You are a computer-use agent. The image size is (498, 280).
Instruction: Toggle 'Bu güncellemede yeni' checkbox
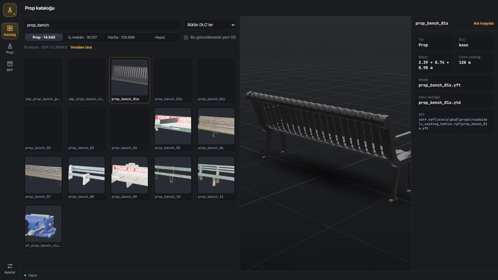tap(186, 37)
